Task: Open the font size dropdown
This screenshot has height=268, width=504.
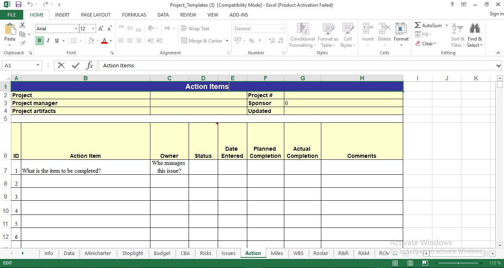Action: point(93,28)
